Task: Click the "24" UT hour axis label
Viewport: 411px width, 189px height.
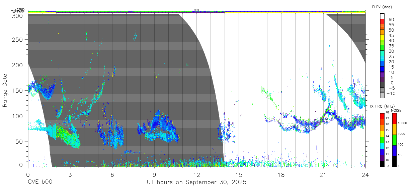Action: click(365, 174)
